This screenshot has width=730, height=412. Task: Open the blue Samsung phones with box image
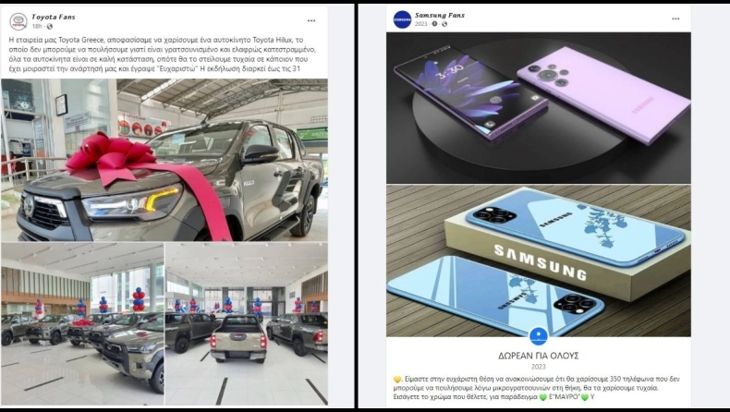pyautogui.click(x=539, y=261)
